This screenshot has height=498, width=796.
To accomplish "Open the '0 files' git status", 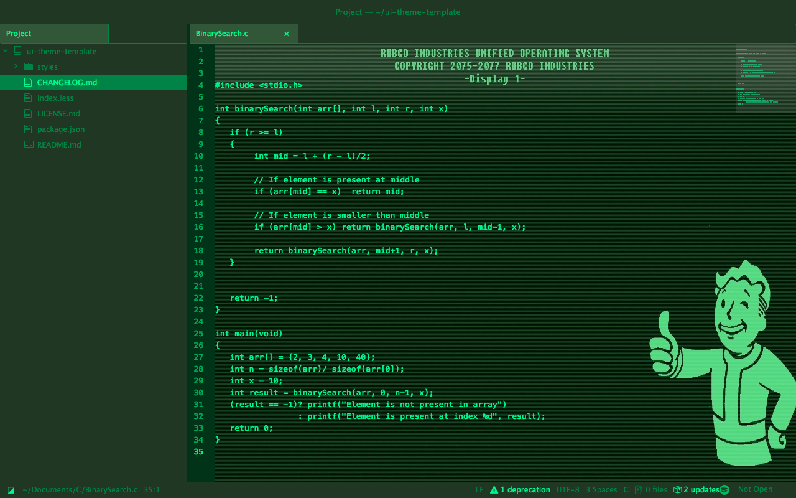I will point(656,490).
